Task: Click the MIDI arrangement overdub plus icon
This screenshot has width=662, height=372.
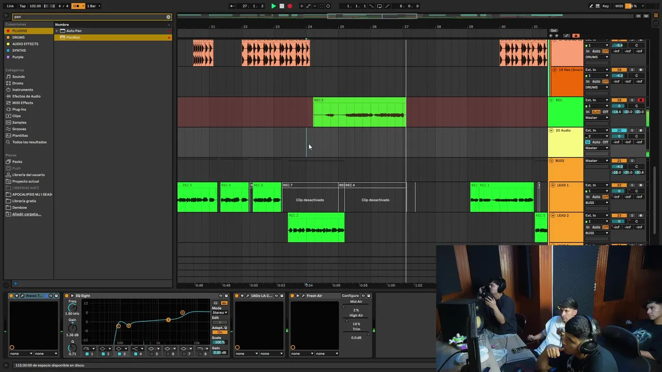Action: point(302,6)
